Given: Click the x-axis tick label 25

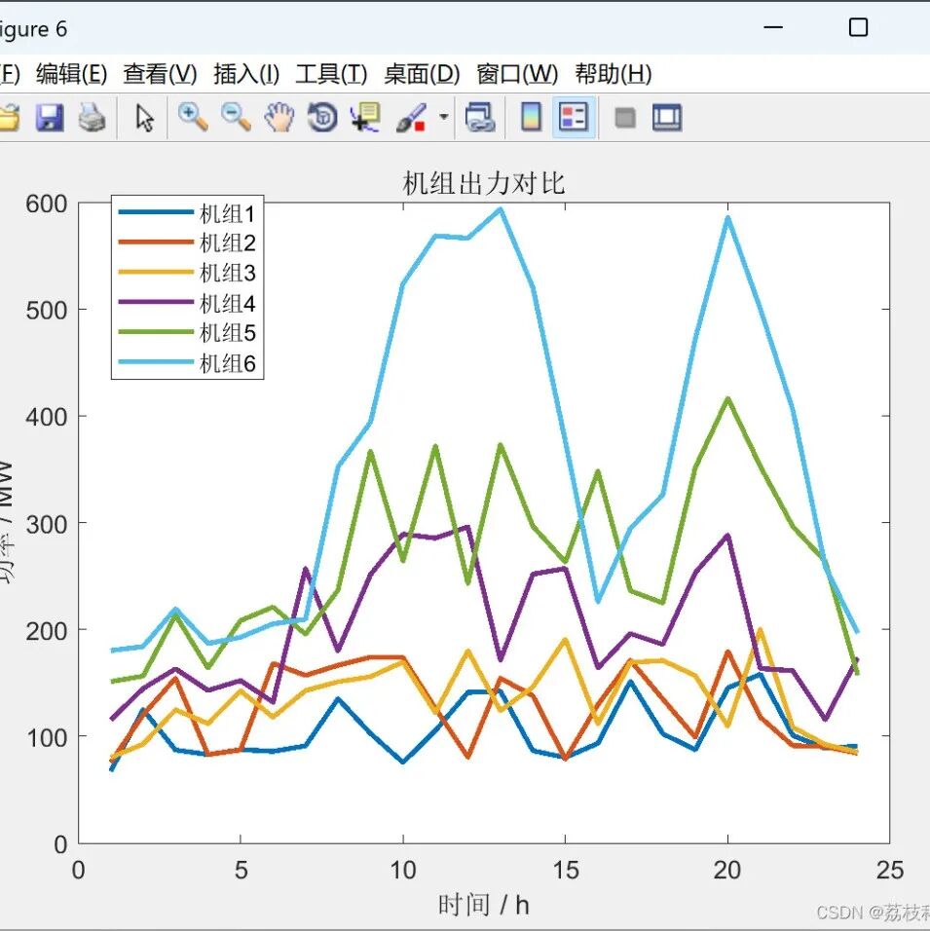Looking at the screenshot, I should coord(890,871).
